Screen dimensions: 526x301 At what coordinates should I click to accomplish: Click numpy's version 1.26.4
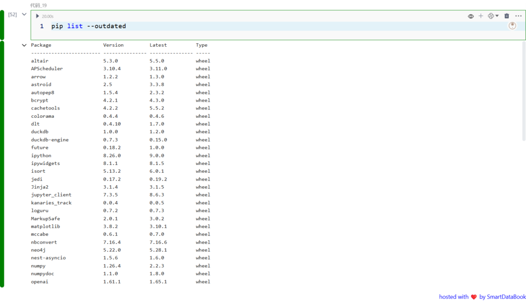[112, 266]
